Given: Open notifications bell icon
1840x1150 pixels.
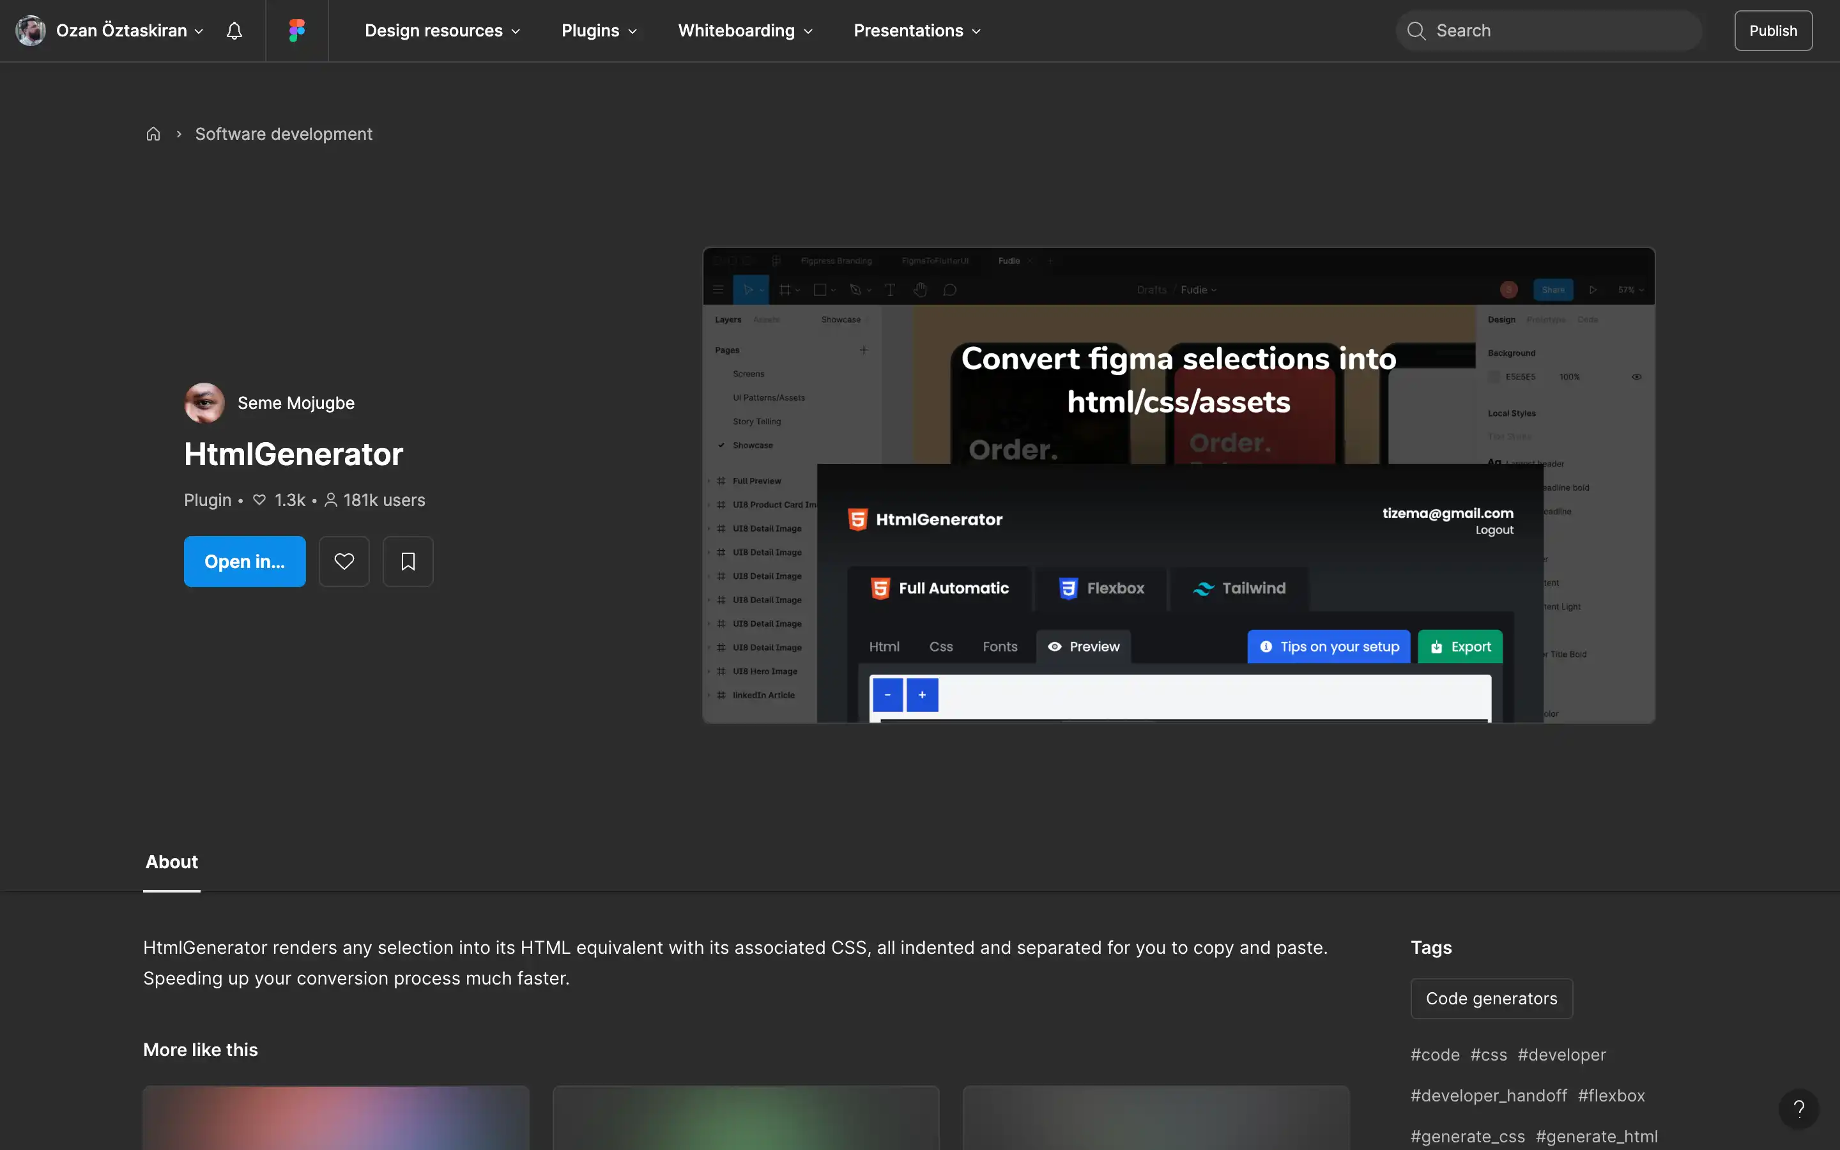Looking at the screenshot, I should coord(234,31).
